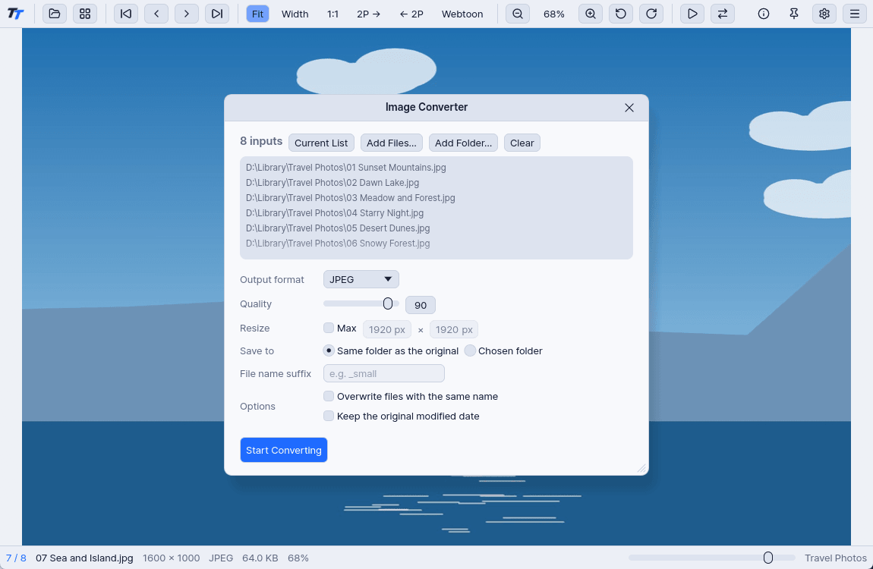This screenshot has height=569, width=873.
Task: Start slideshow play icon
Action: (x=692, y=14)
